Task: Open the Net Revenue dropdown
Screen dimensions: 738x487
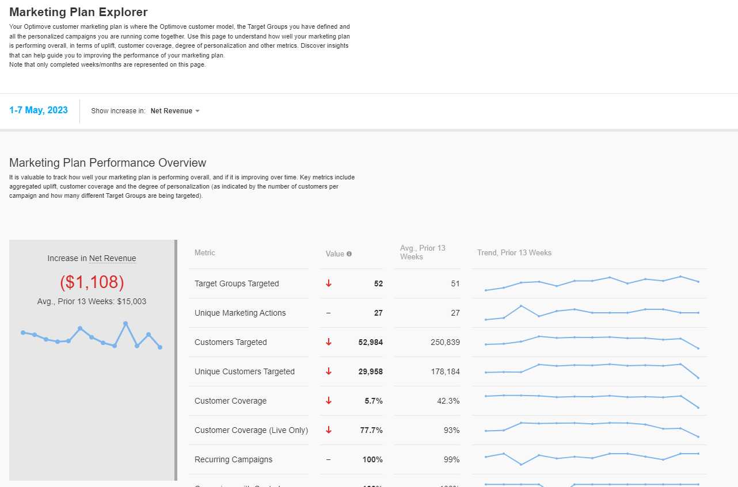Action: tap(175, 111)
